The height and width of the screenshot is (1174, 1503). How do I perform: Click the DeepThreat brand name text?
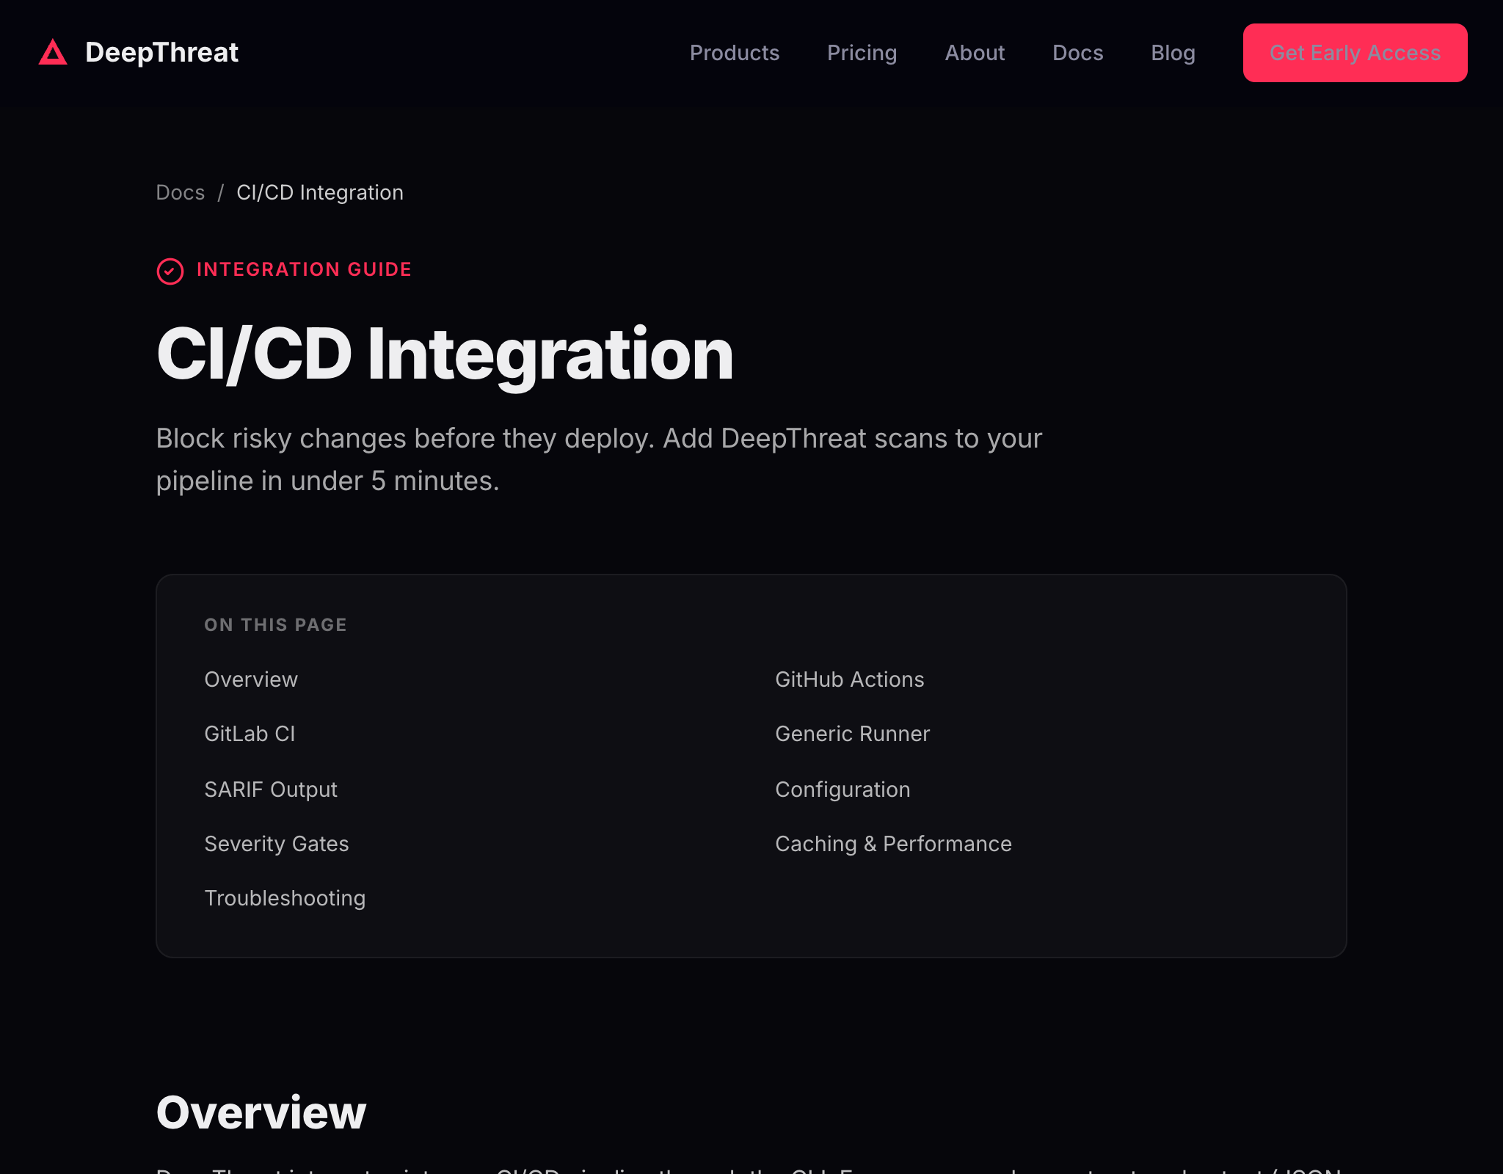[161, 53]
